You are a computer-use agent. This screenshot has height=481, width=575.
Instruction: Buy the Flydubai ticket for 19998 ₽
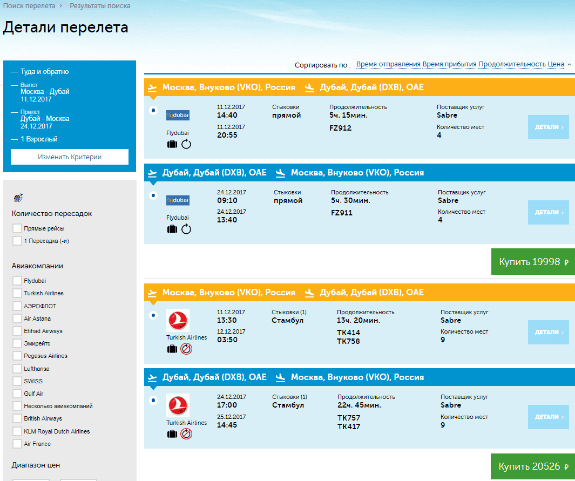point(533,262)
